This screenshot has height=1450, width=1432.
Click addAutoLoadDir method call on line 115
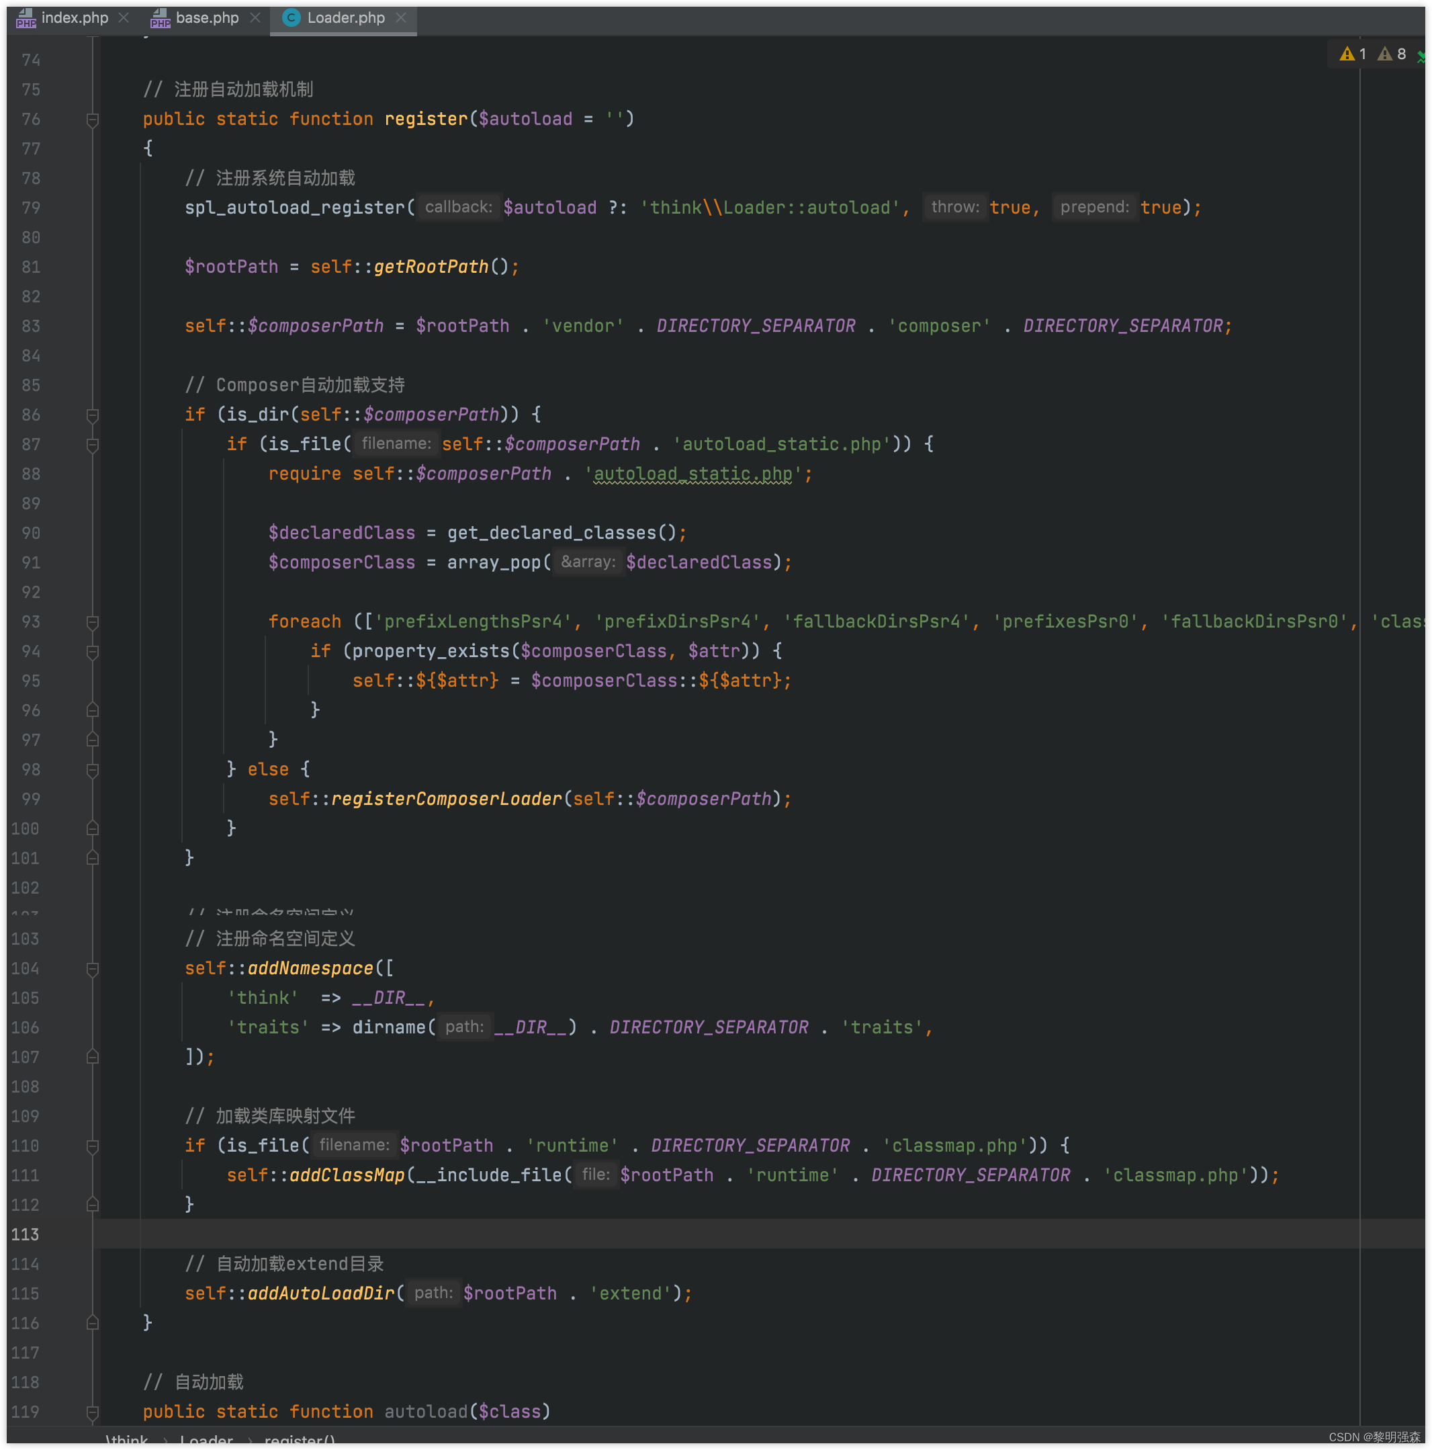(321, 1293)
